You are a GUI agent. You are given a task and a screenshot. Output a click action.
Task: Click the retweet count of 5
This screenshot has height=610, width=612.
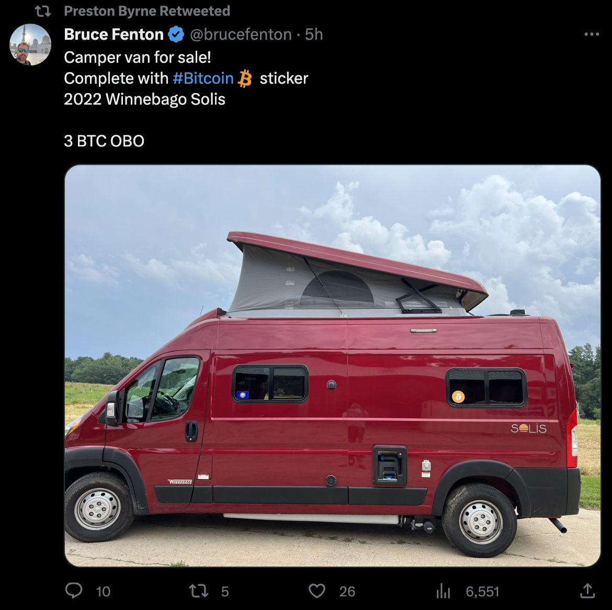(x=225, y=592)
